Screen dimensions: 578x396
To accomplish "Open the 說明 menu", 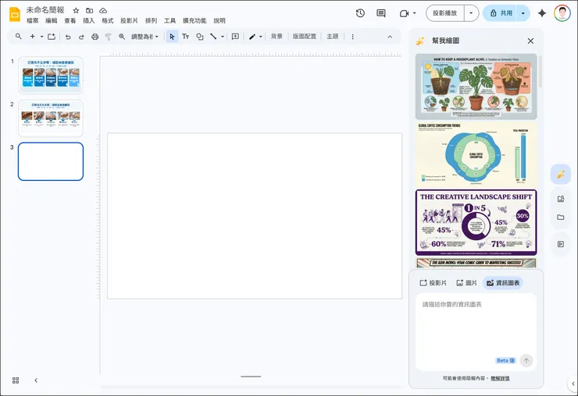I will (x=219, y=20).
